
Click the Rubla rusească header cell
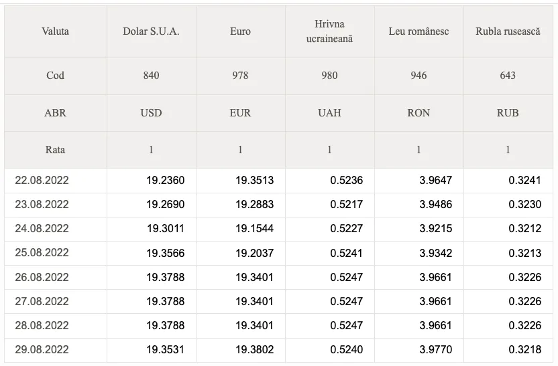[x=508, y=31]
